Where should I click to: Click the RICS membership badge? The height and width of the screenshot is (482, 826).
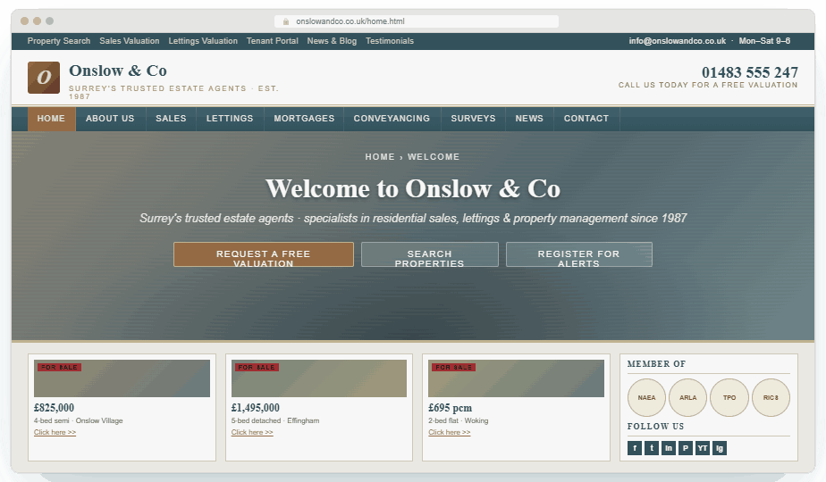pos(771,397)
